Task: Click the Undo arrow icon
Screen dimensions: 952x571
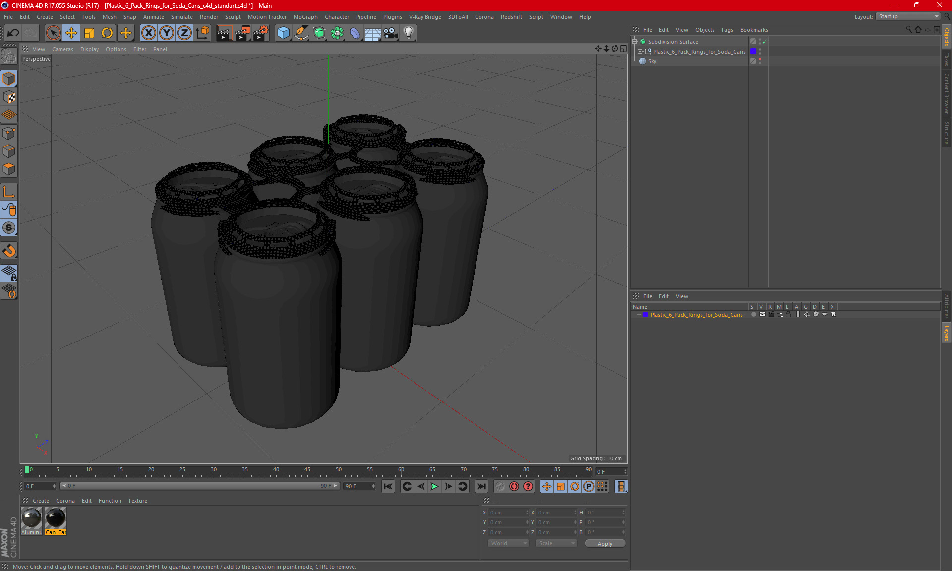Action: (x=13, y=33)
